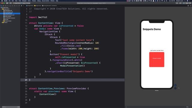Open the related items grid menu
The image size is (192, 108).
coord(22,6)
